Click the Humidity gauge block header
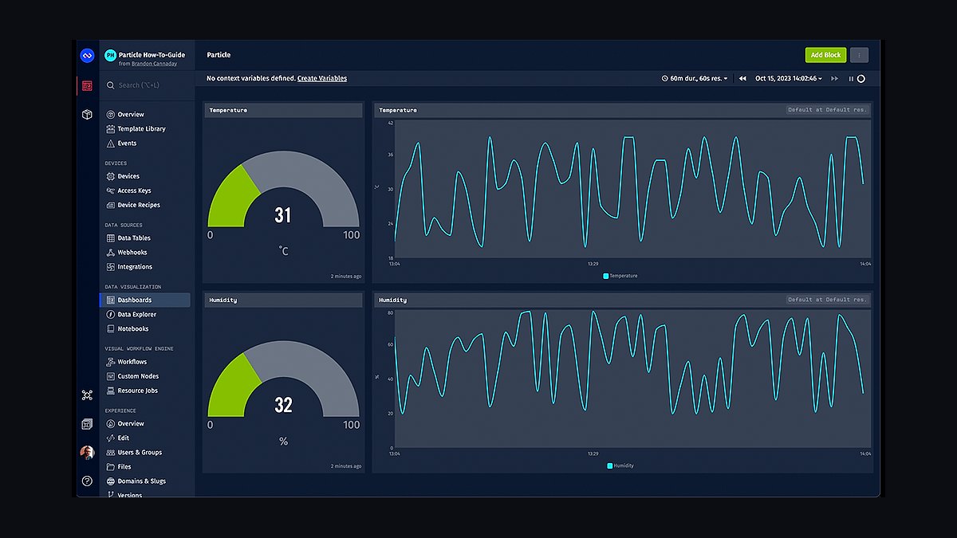This screenshot has height=538, width=957. click(x=284, y=300)
